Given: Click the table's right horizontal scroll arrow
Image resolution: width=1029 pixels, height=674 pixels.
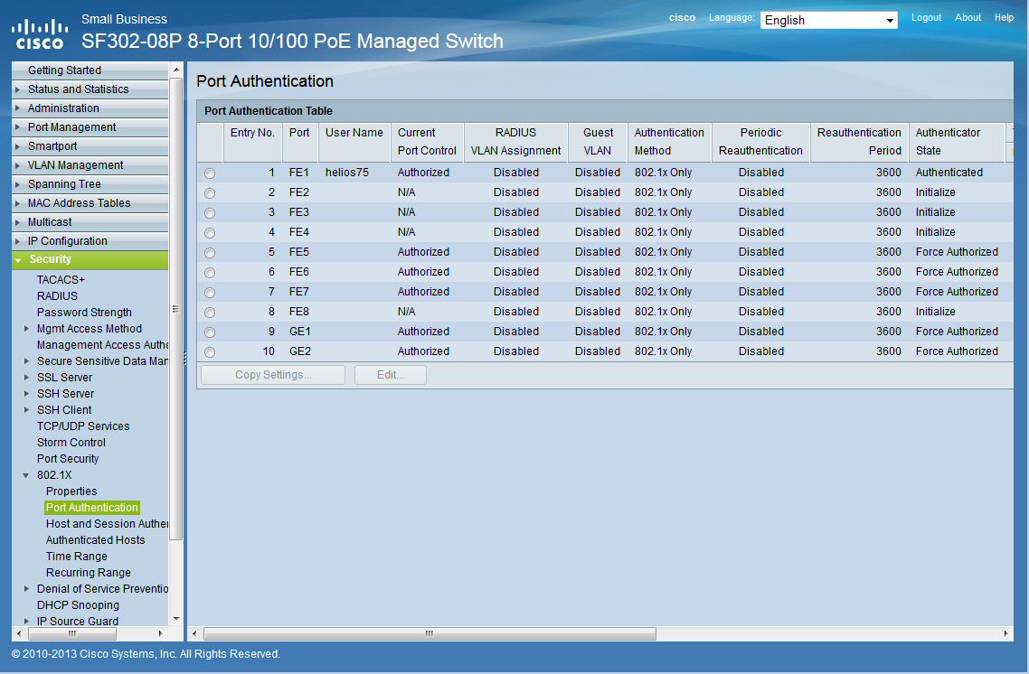Looking at the screenshot, I should coord(1007,634).
